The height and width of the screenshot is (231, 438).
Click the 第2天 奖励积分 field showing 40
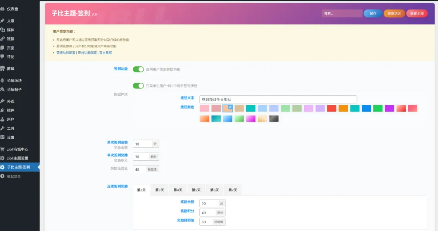(x=212, y=212)
